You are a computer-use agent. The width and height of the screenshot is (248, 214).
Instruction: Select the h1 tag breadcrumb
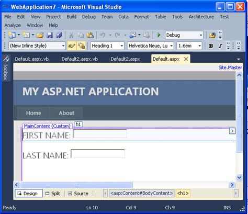coord(183,193)
